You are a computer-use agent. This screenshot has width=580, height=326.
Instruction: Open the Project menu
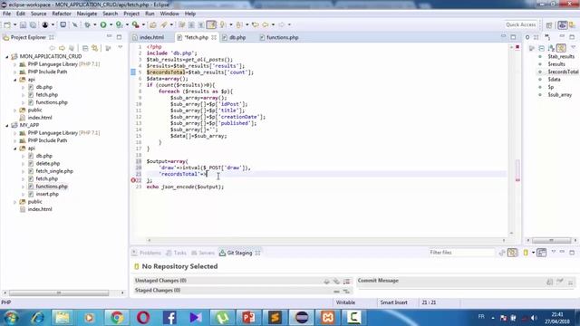[131, 14]
